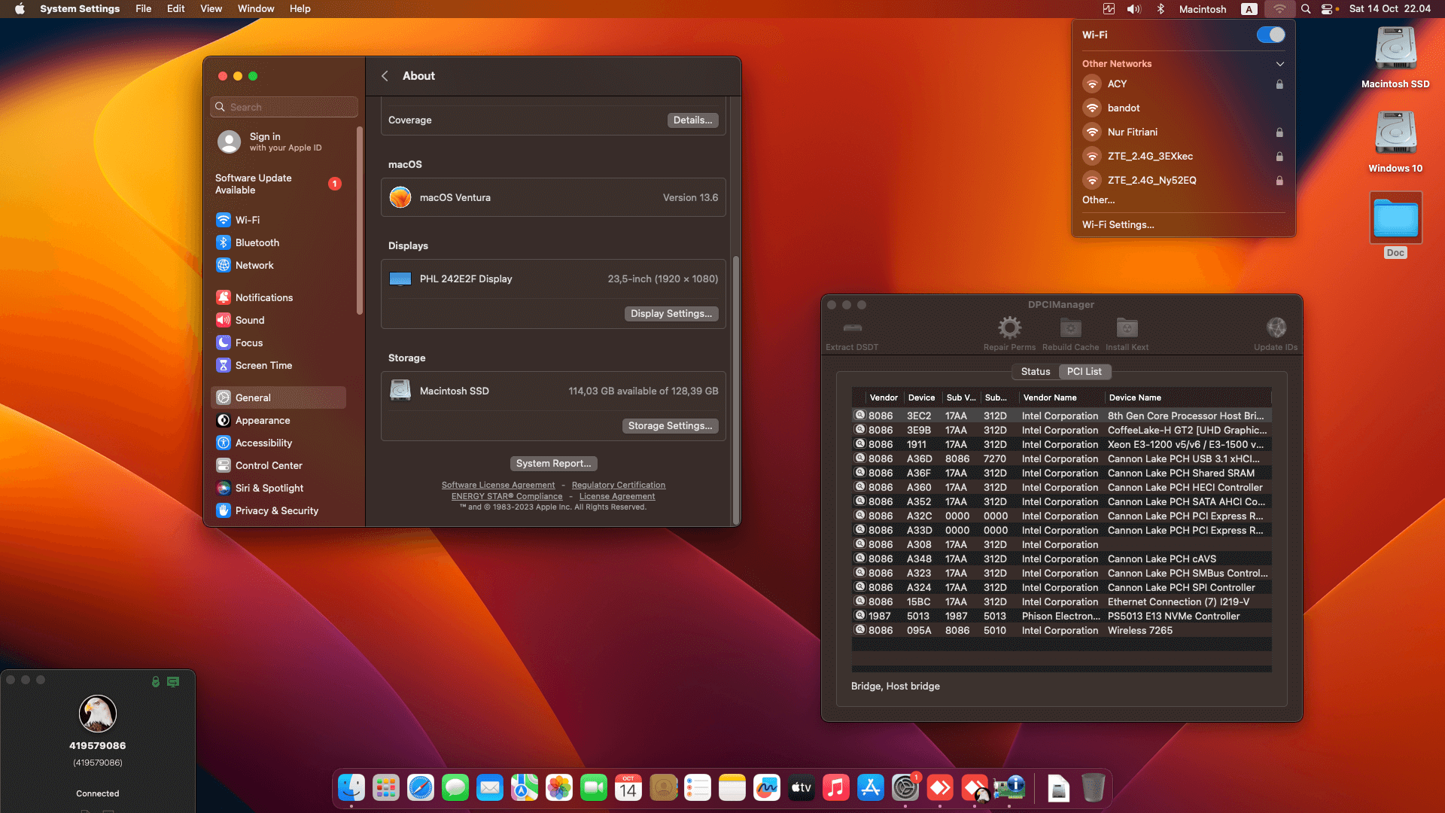Open Finder from the Dock

pos(351,788)
